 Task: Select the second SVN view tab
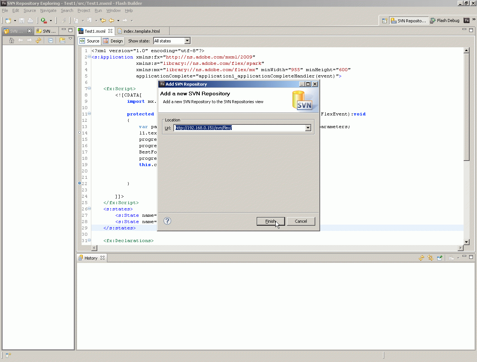(46, 31)
